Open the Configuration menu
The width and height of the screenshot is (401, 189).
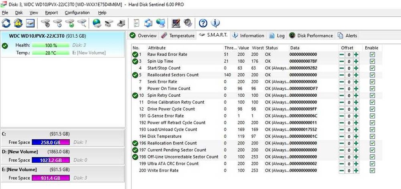(x=77, y=12)
